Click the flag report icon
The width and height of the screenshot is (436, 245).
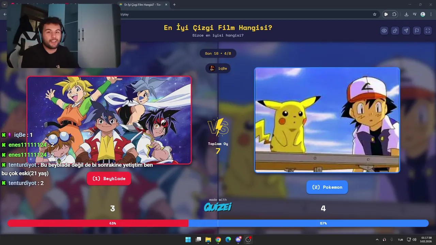(417, 31)
